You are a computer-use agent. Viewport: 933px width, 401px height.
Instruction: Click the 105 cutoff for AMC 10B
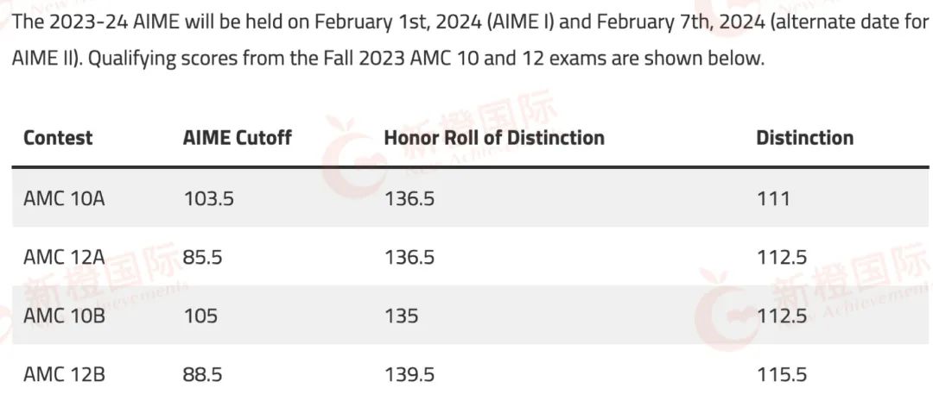tap(200, 316)
